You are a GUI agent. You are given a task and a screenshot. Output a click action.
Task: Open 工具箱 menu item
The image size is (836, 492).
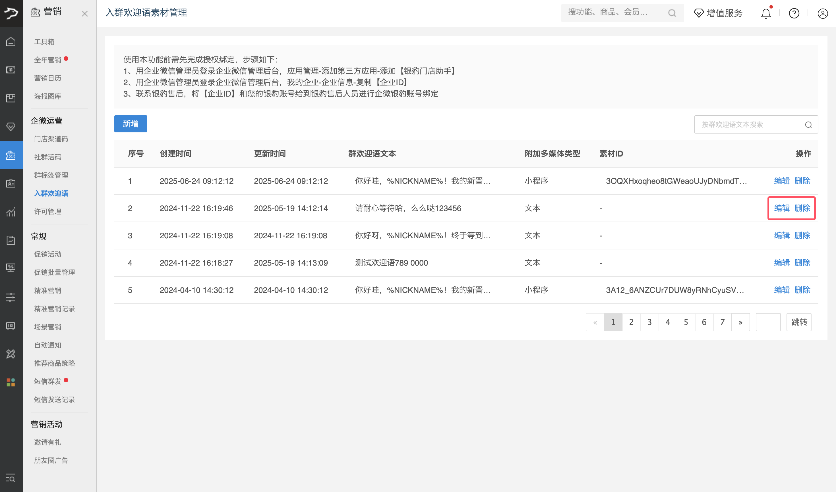[x=44, y=42]
